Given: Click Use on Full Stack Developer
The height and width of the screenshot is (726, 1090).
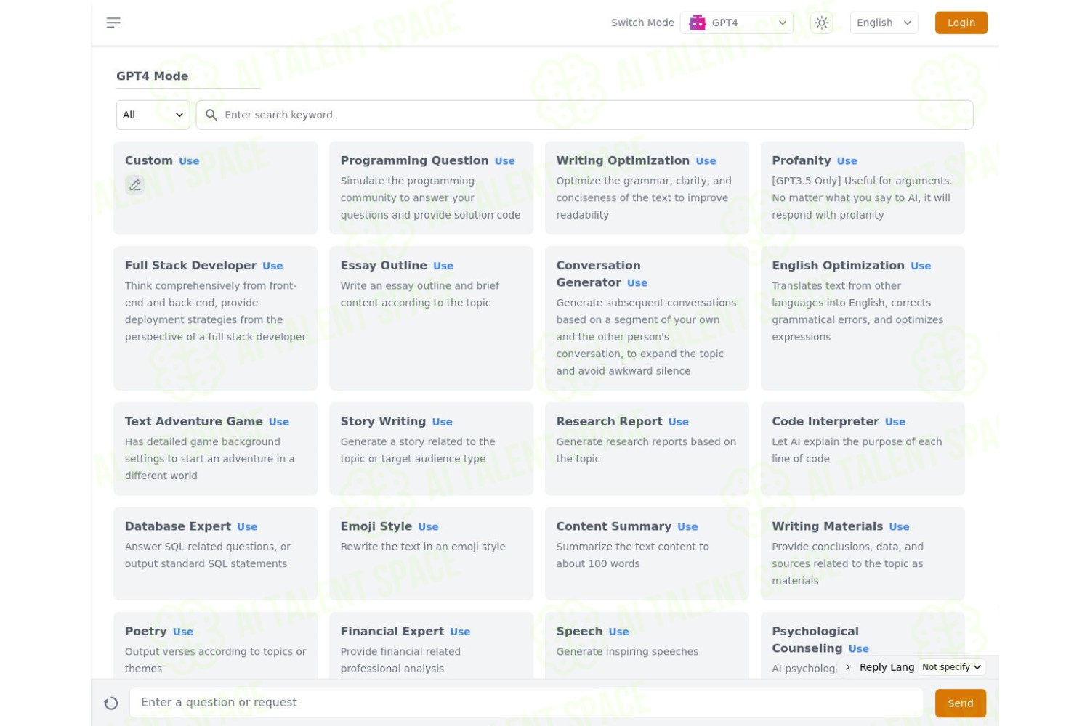Looking at the screenshot, I should tap(272, 266).
